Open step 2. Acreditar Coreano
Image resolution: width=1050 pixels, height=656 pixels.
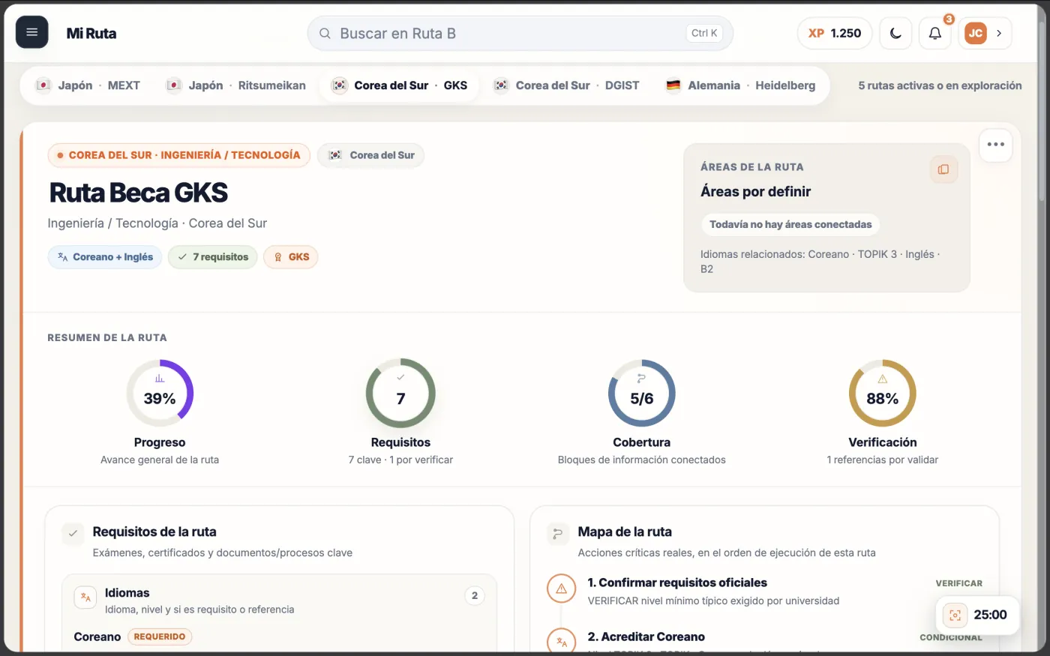pos(646,637)
